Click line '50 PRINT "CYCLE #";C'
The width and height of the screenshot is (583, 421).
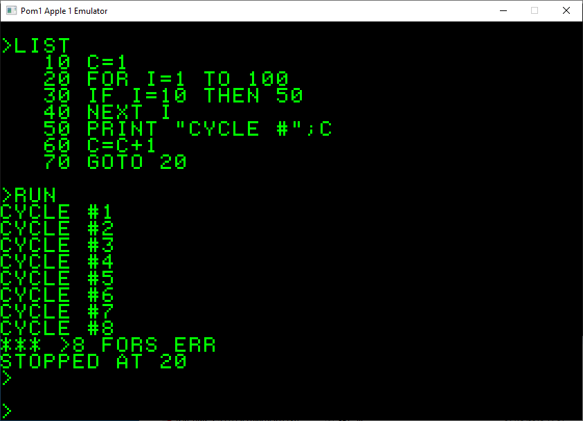coord(188,129)
